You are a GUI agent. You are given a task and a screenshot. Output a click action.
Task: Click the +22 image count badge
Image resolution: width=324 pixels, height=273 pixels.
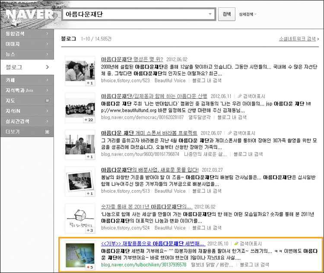pyautogui.click(x=89, y=120)
